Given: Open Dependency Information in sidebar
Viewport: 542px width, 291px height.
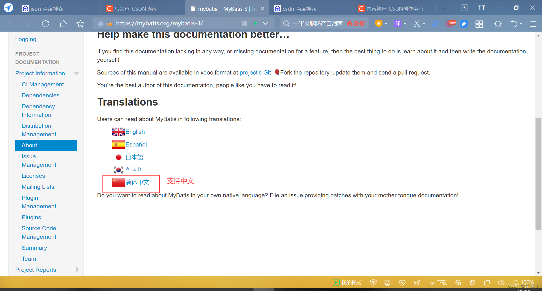Looking at the screenshot, I should tap(38, 111).
